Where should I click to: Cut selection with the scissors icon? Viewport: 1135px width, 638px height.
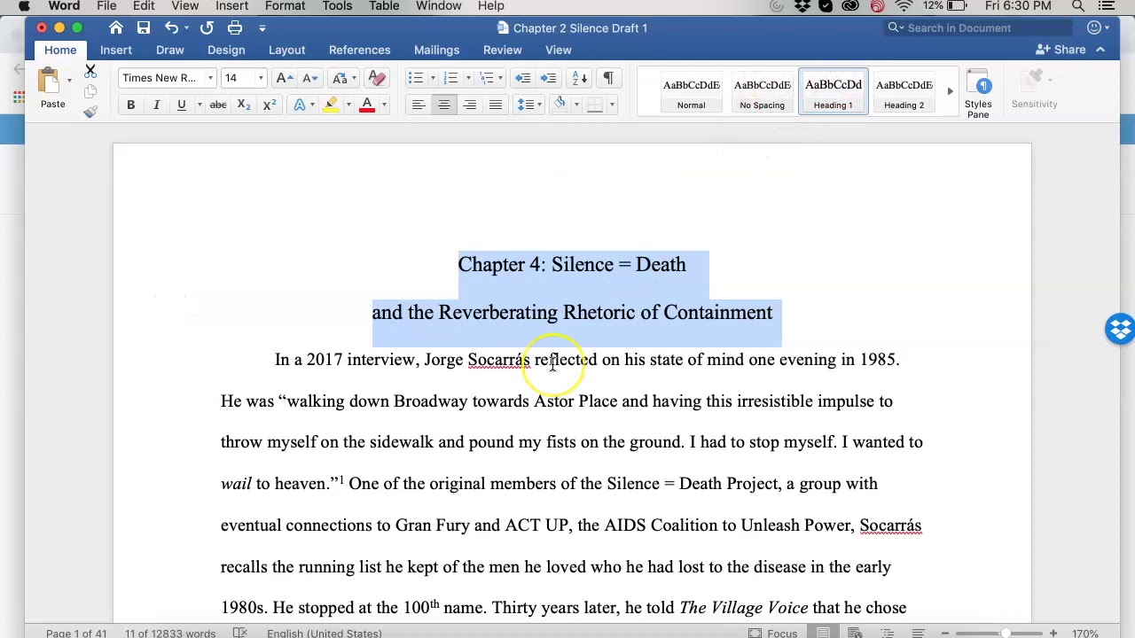coord(90,71)
